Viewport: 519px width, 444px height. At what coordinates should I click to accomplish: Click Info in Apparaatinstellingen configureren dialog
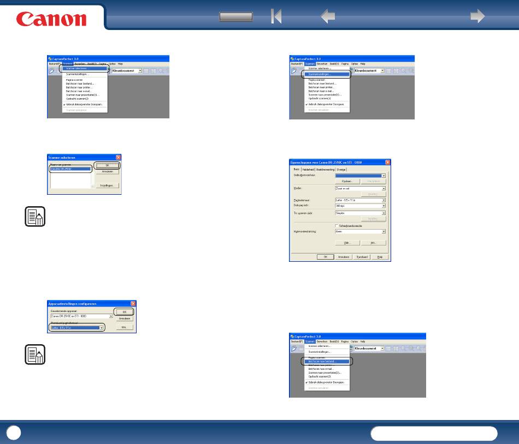[x=125, y=327]
